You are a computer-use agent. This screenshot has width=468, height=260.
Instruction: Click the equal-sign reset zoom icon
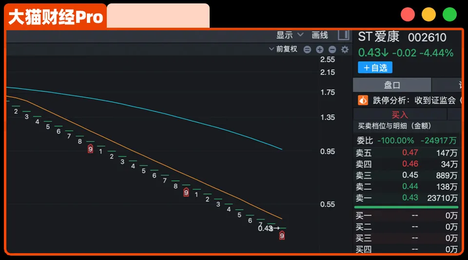307,49
